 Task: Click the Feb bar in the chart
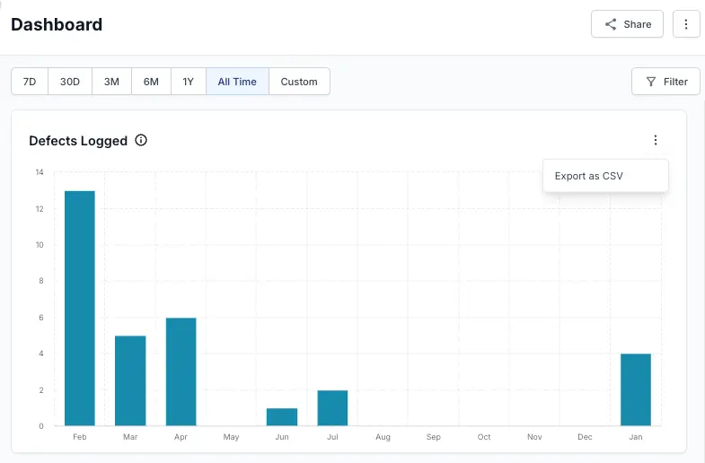coord(80,308)
